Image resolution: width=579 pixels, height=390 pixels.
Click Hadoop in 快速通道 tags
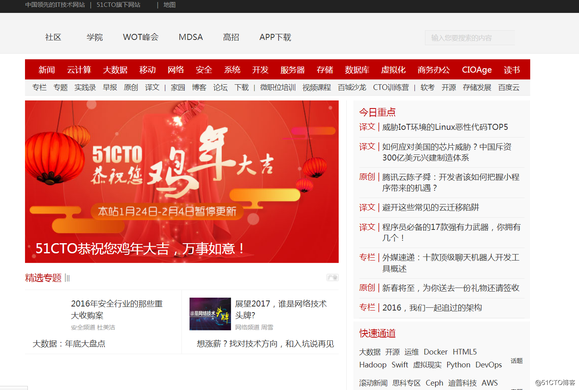point(373,365)
